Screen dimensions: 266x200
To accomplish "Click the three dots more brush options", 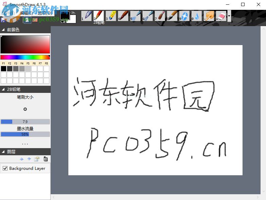I will (25, 144).
